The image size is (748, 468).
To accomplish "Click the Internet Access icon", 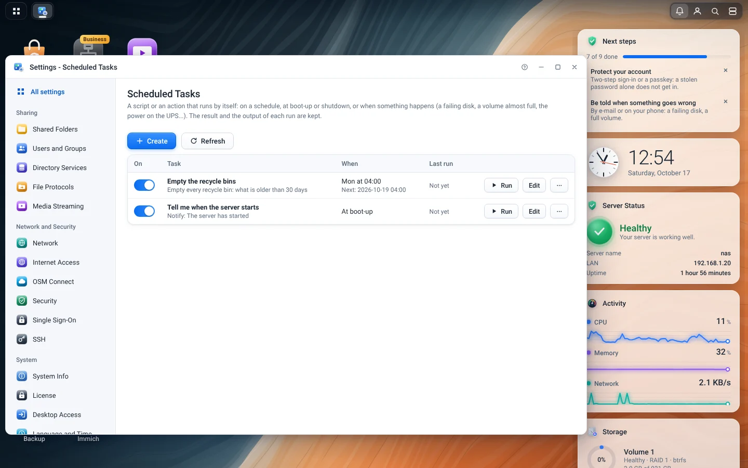I will click(22, 262).
